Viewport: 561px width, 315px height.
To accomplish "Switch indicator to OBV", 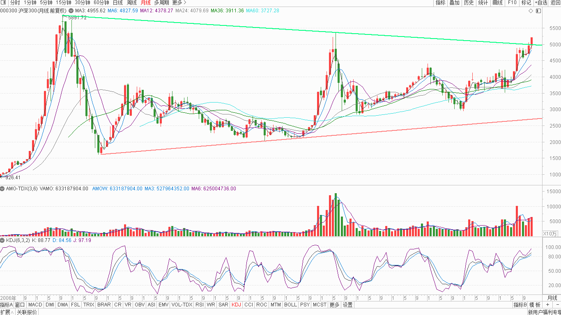I will pyautogui.click(x=140, y=305).
